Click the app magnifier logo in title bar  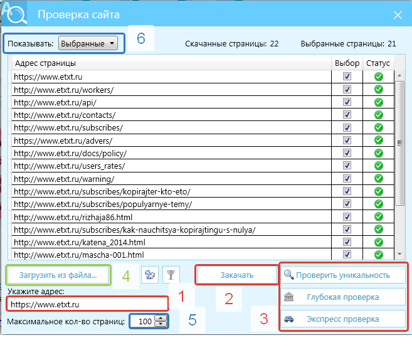(x=14, y=13)
